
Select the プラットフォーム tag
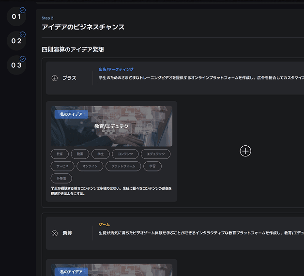coord(123,166)
